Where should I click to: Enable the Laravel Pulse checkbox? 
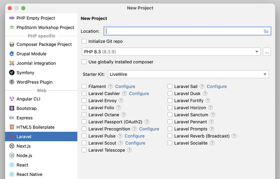click(84, 136)
